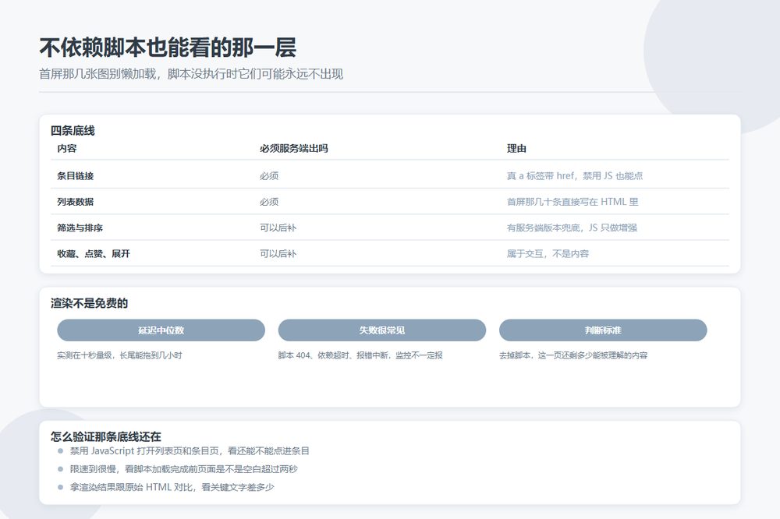Click the reason 首屏那几十条直接写在 HTML 里

pos(573,202)
